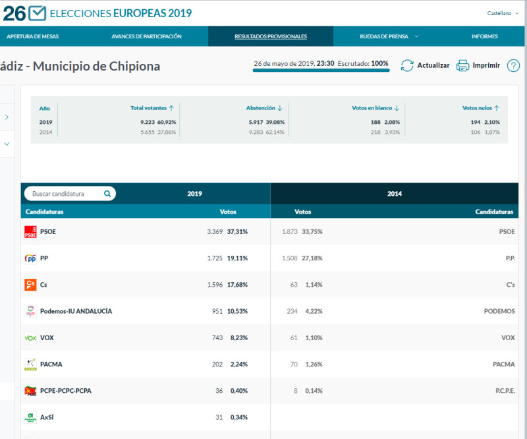Select the 2014 results column header
Image resolution: width=527 pixels, height=439 pixels.
[x=394, y=194]
